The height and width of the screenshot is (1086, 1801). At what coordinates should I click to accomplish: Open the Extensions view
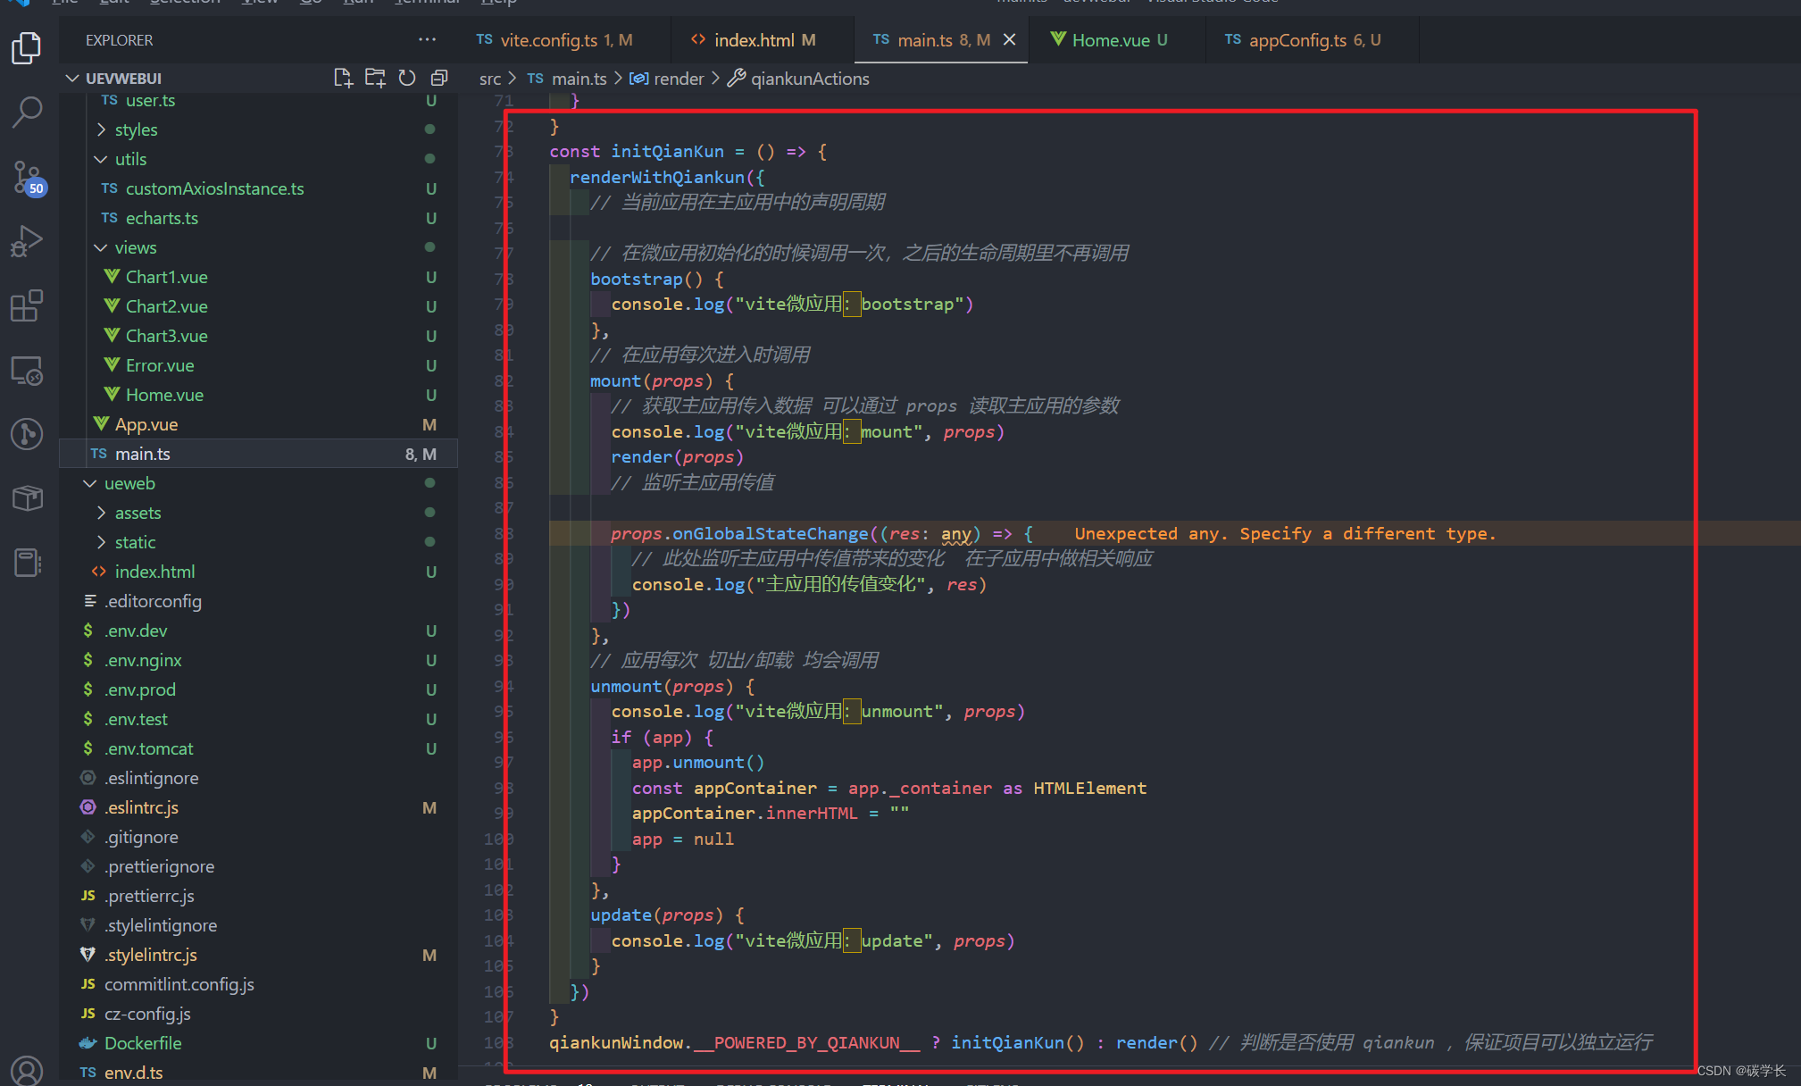(x=27, y=306)
